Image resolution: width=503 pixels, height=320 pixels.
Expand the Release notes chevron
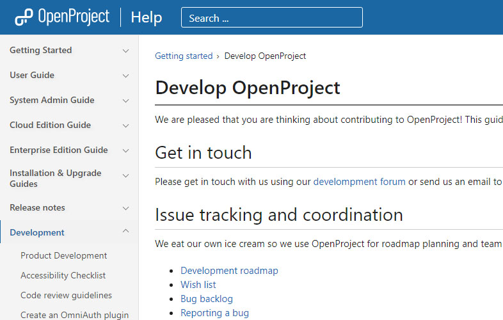point(126,208)
